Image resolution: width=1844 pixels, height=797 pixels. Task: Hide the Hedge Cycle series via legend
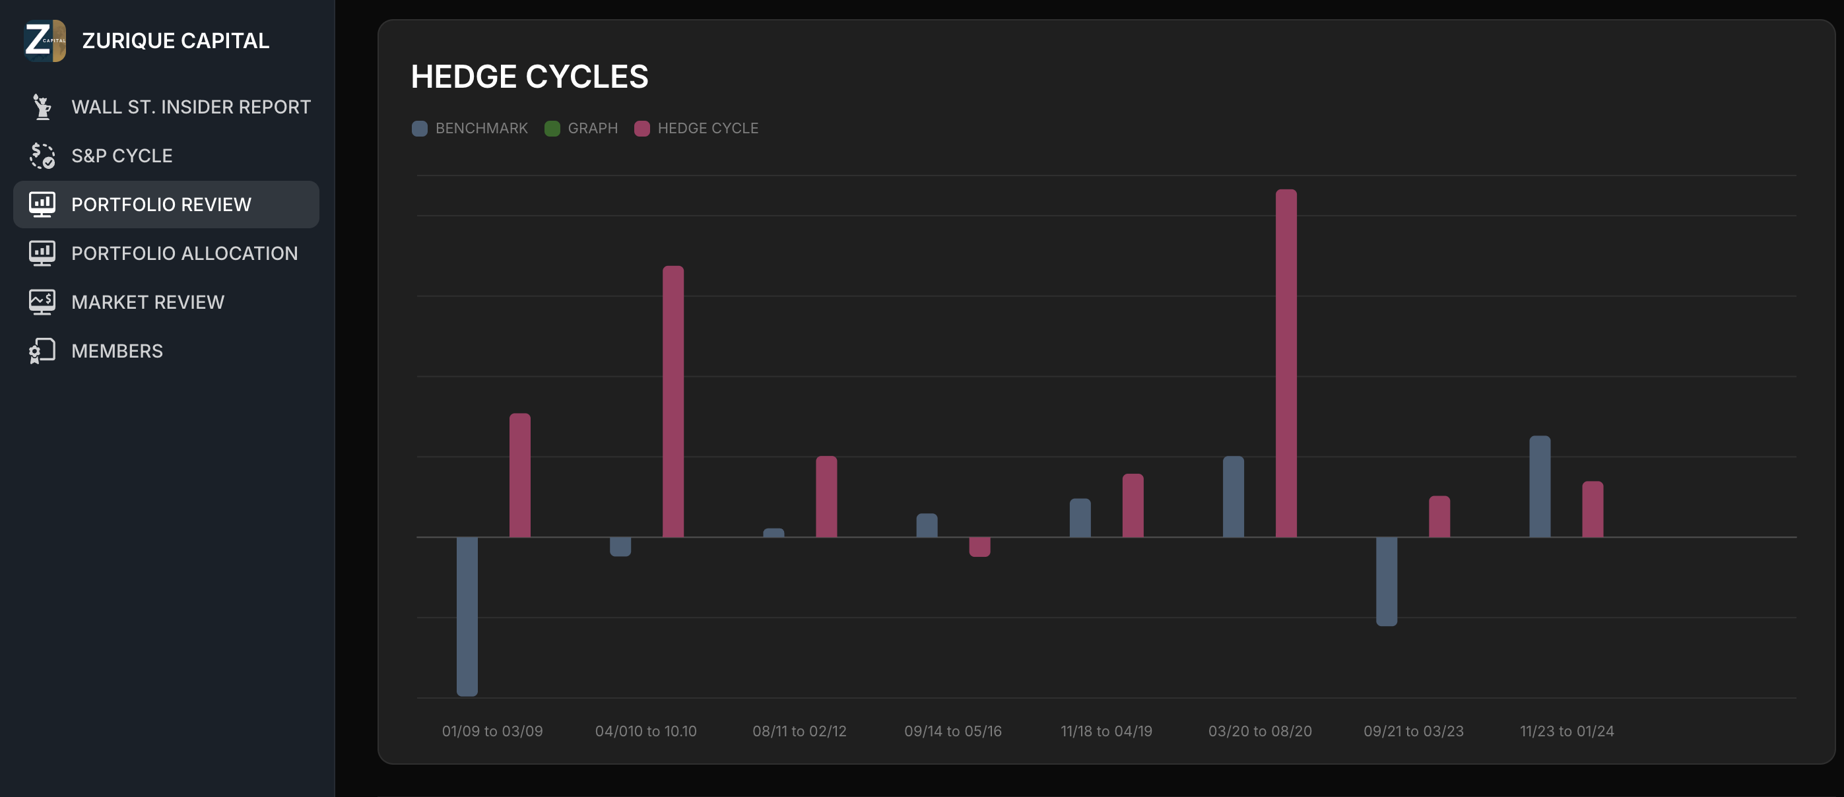click(x=708, y=128)
